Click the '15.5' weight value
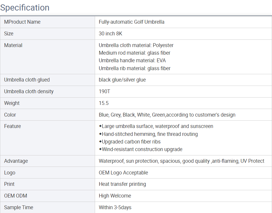Viewport: 272px width, 213px height. pyautogui.click(x=104, y=103)
